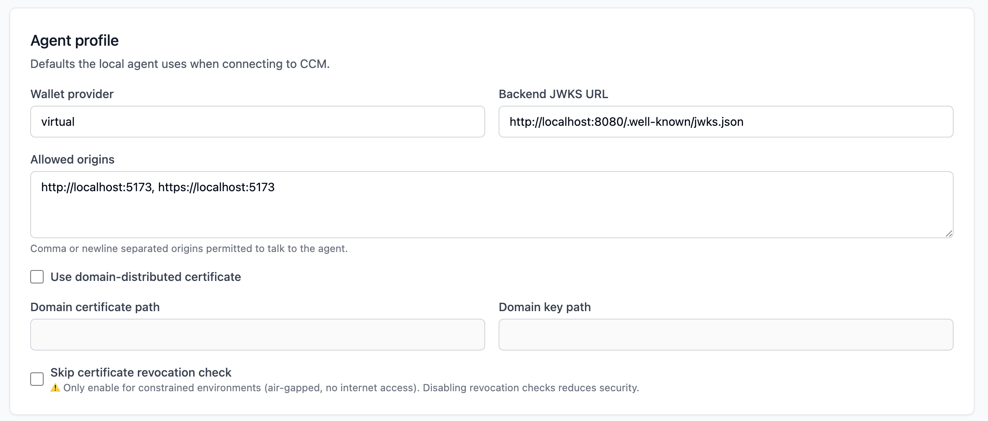Enable Use domain-distributed certificate checkbox
The height and width of the screenshot is (421, 988).
37,277
